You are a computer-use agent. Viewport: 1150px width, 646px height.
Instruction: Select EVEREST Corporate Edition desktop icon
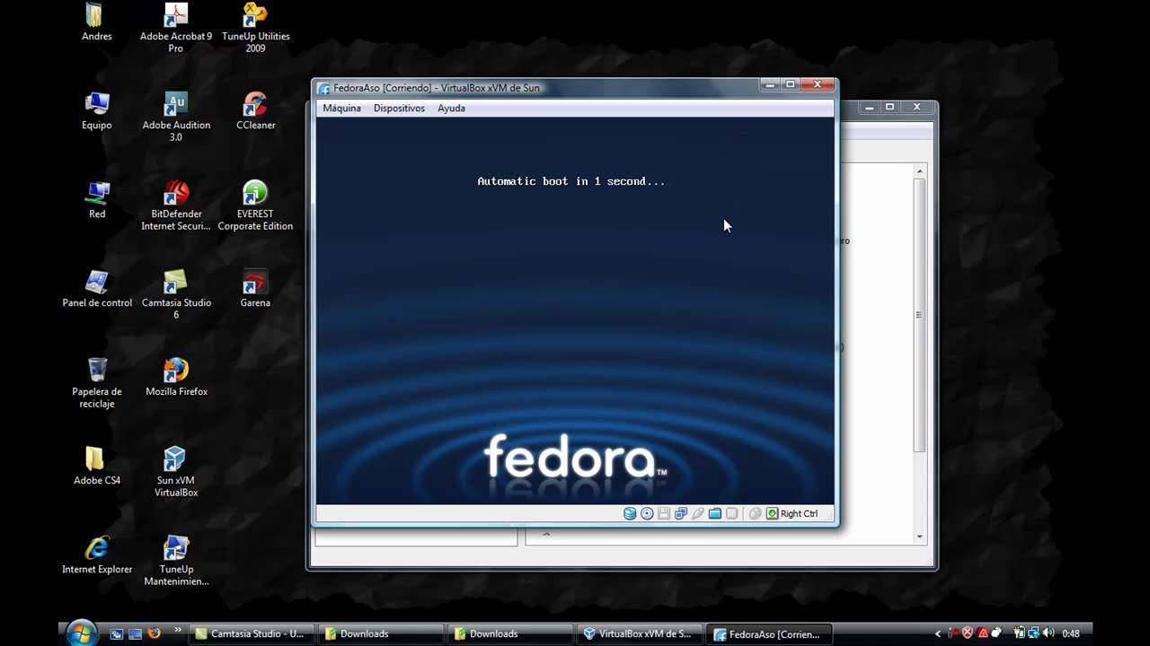pos(255,205)
